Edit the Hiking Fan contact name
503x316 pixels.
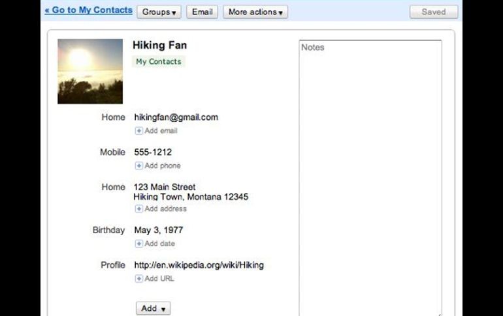tap(159, 46)
